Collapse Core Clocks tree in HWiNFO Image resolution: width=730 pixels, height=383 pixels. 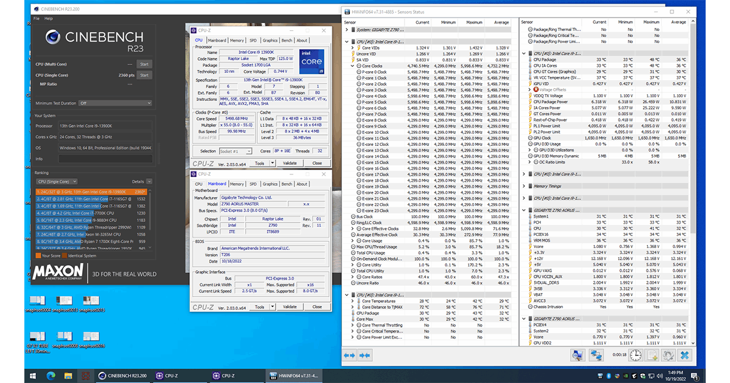point(353,66)
